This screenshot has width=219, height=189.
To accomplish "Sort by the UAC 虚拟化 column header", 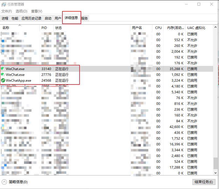I will pos(199,28).
